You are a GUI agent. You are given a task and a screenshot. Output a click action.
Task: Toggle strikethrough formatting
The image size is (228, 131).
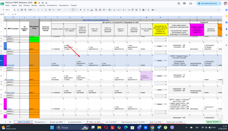pyautogui.click(x=88, y=10)
